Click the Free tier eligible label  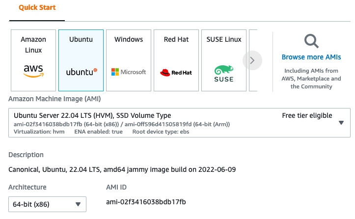307,115
